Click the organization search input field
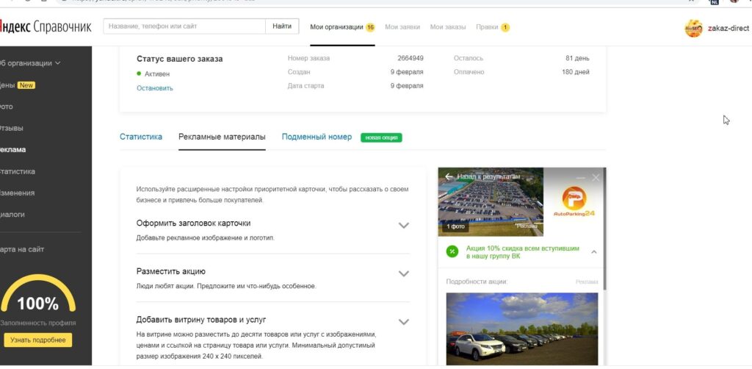The width and height of the screenshot is (752, 369). point(184,26)
